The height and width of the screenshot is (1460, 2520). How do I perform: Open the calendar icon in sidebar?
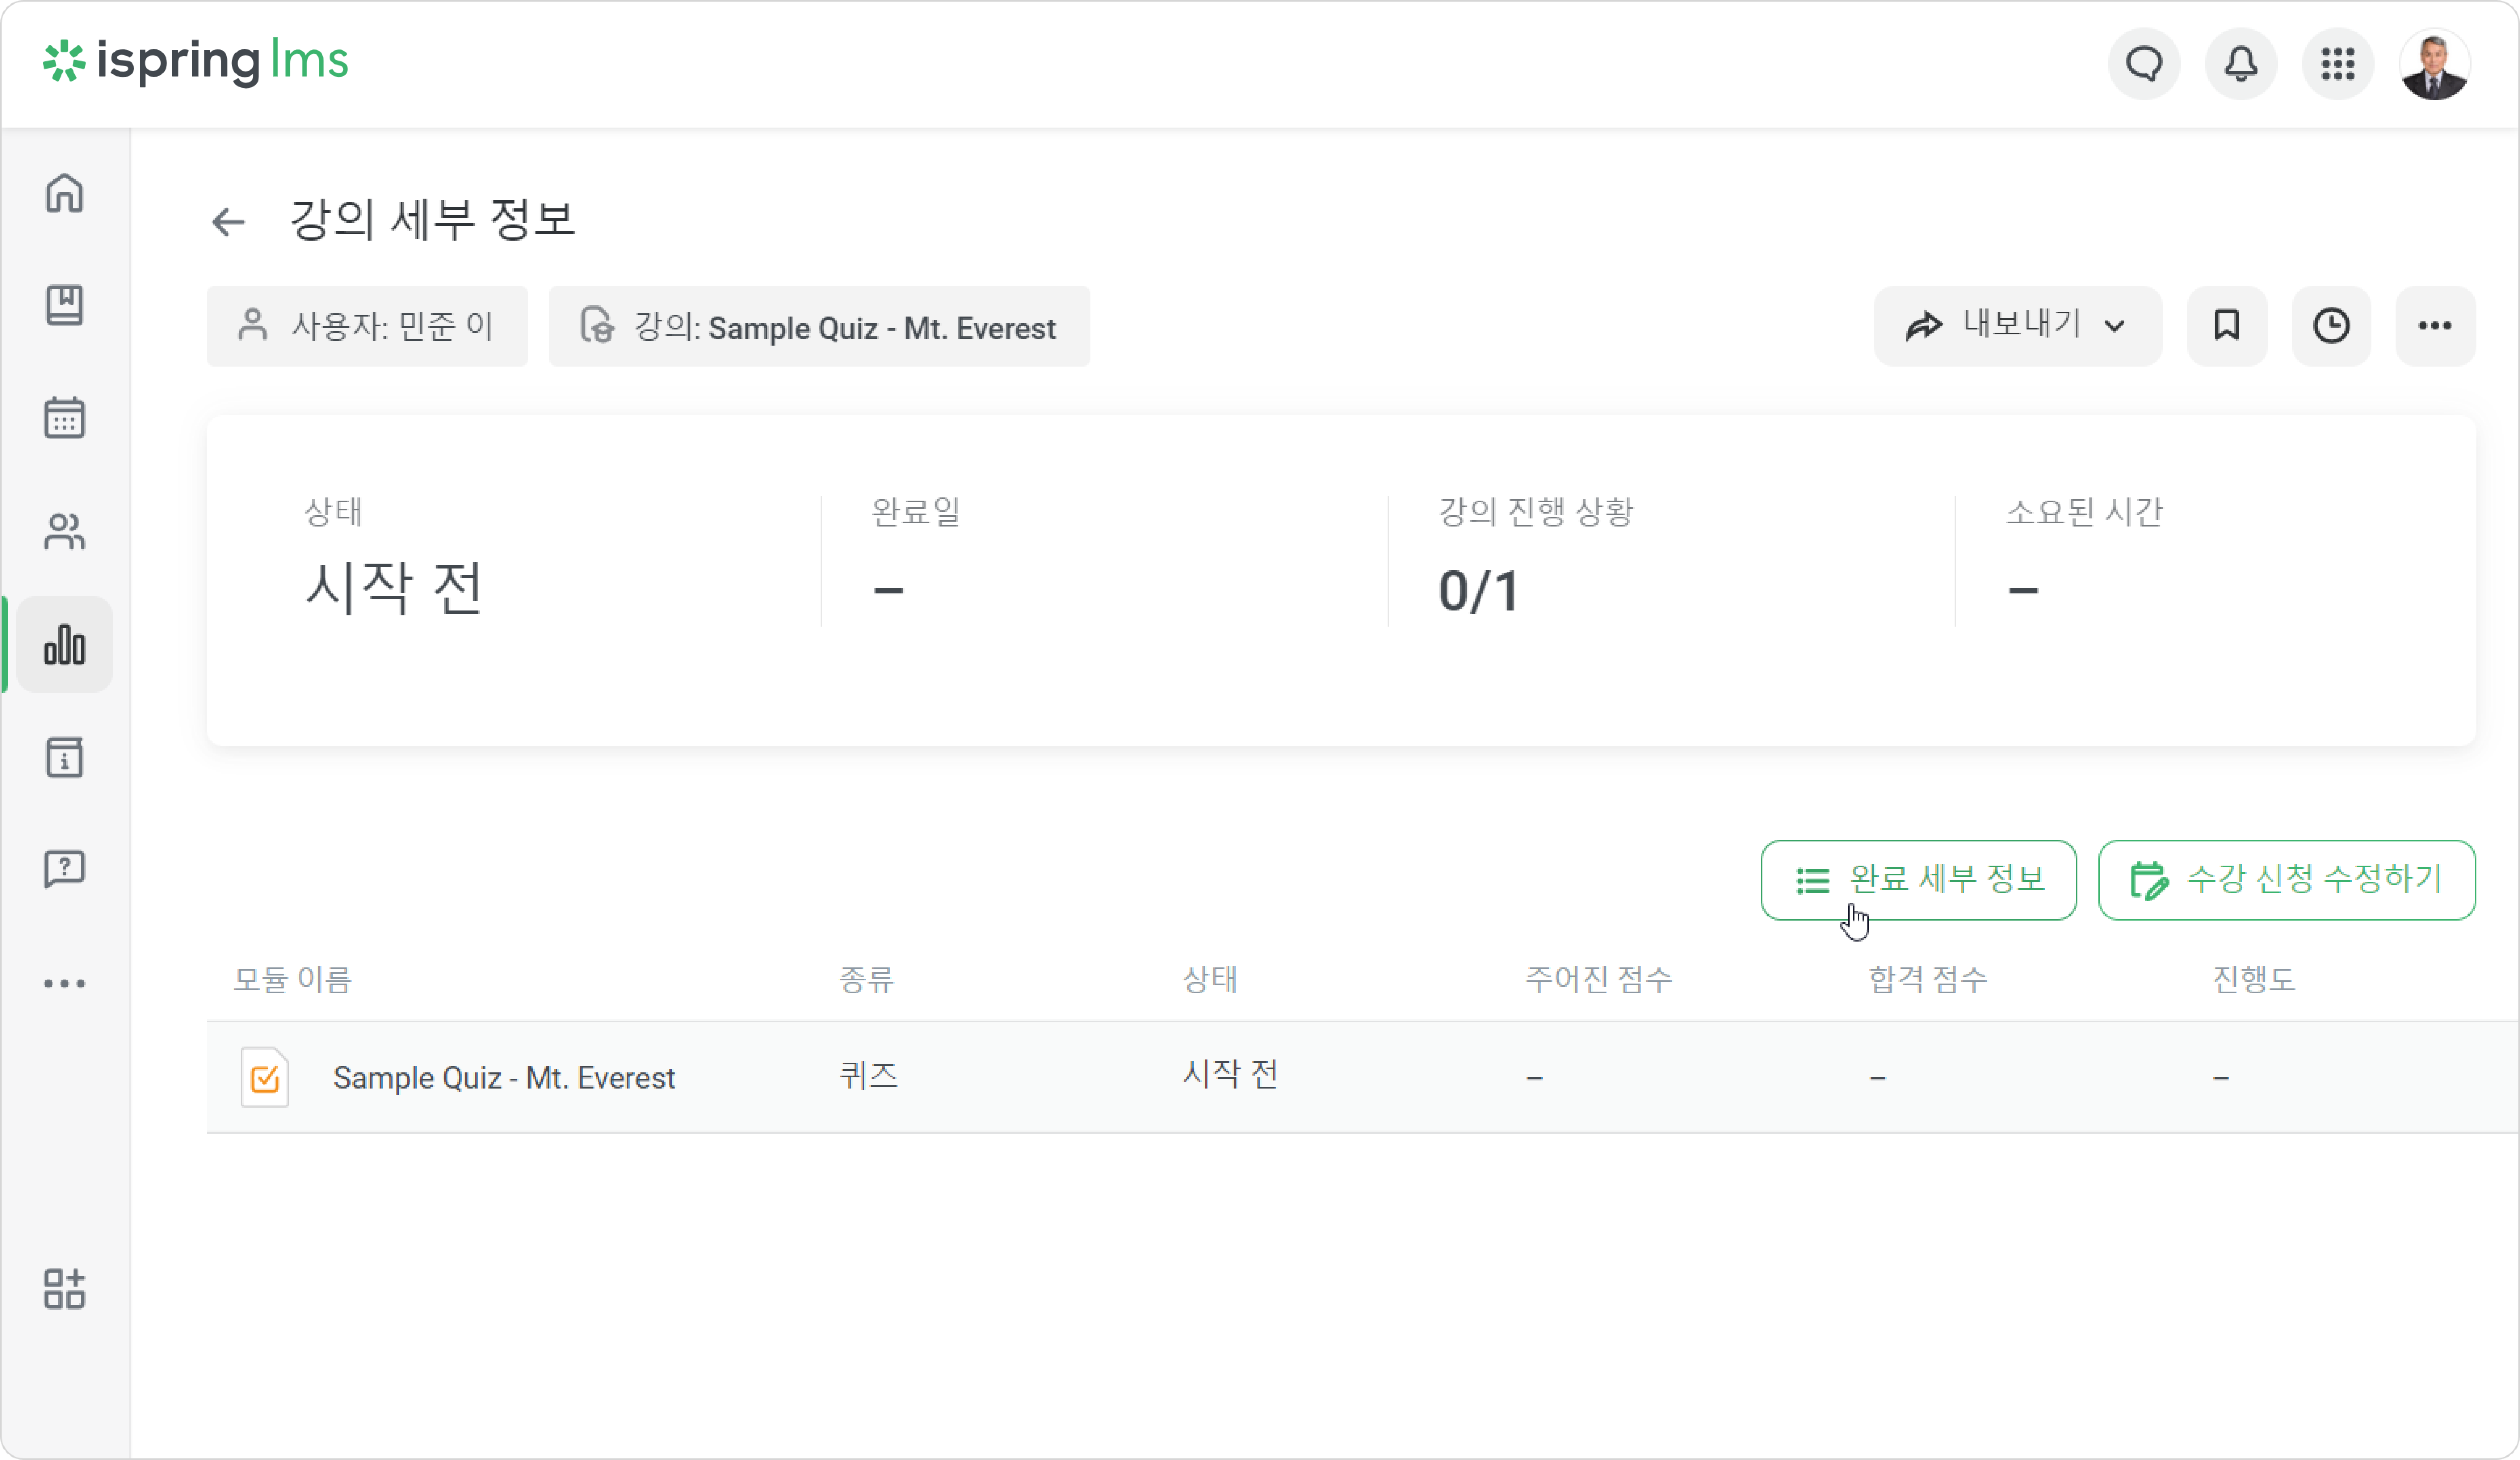coord(64,418)
